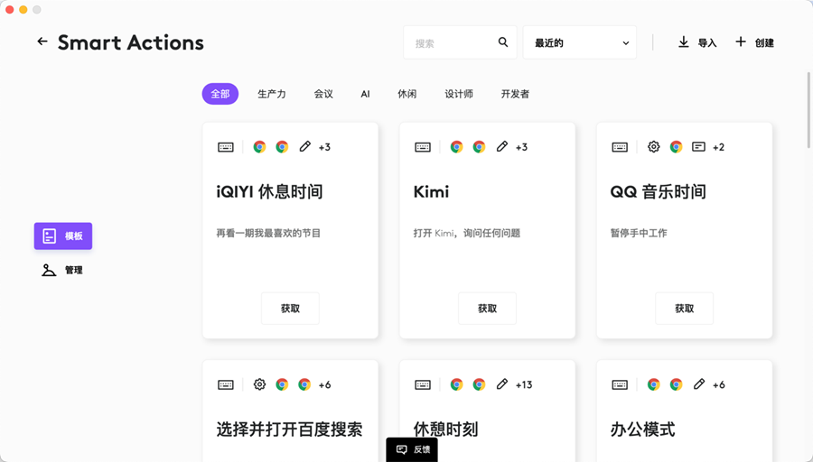Click the manage (管理) sidebar icon

tap(49, 270)
